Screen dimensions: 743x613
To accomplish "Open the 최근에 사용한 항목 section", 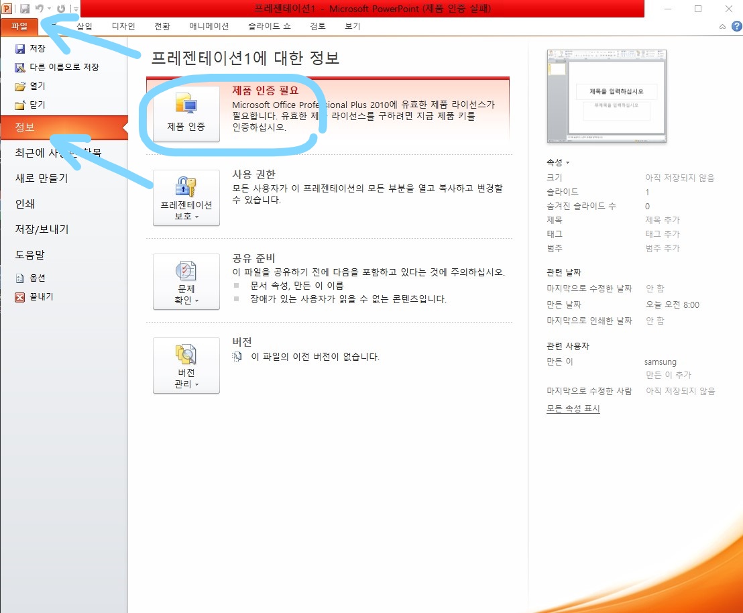I will (x=58, y=153).
